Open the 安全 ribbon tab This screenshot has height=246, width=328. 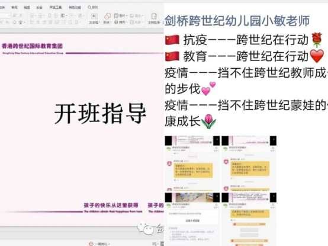pyautogui.click(x=39, y=7)
